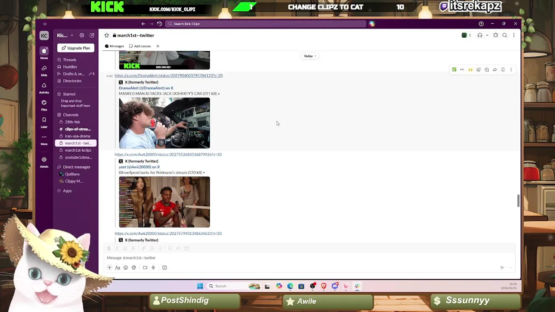Open channel notification bell settings
The width and height of the screenshot is (555, 312).
click(496, 36)
